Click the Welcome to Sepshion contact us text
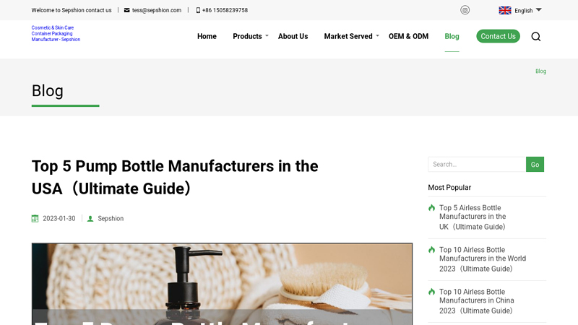This screenshot has width=578, height=325. (72, 10)
